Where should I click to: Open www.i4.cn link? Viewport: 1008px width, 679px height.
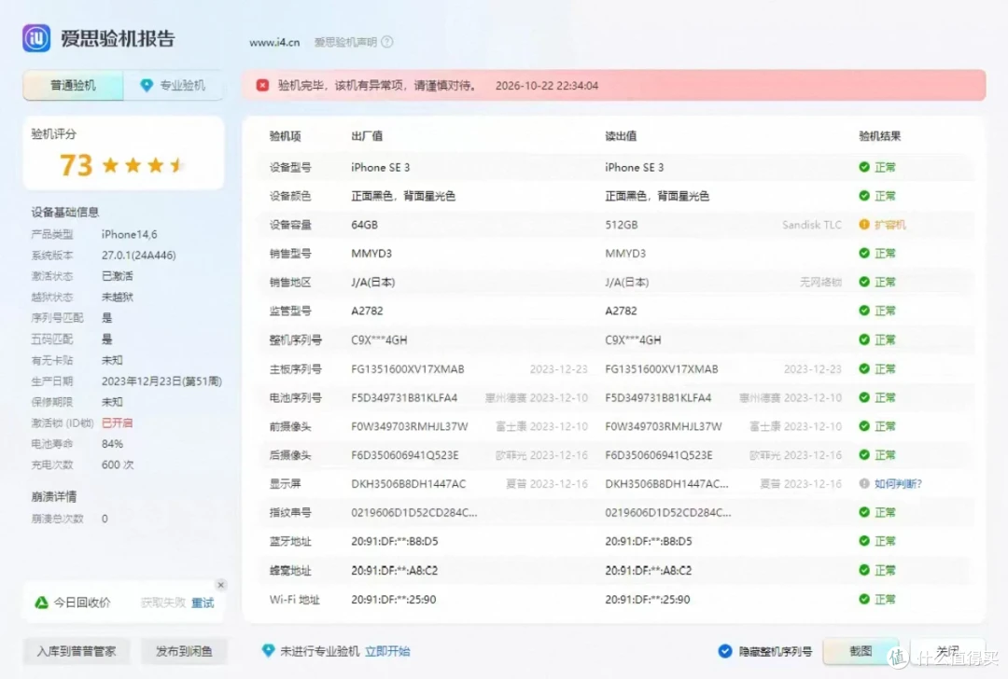(274, 42)
